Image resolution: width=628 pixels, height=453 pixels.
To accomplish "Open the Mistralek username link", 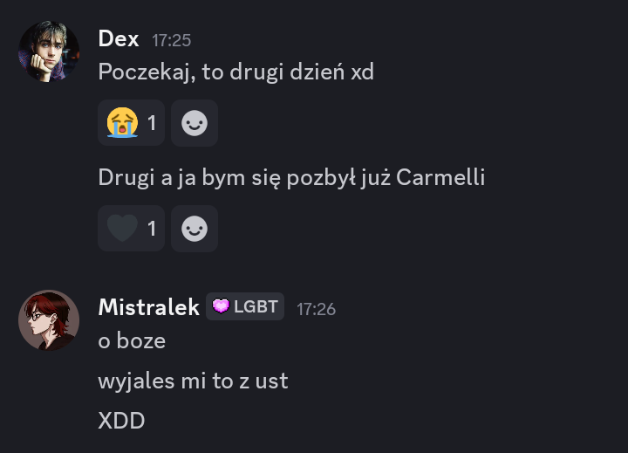I will pyautogui.click(x=148, y=307).
